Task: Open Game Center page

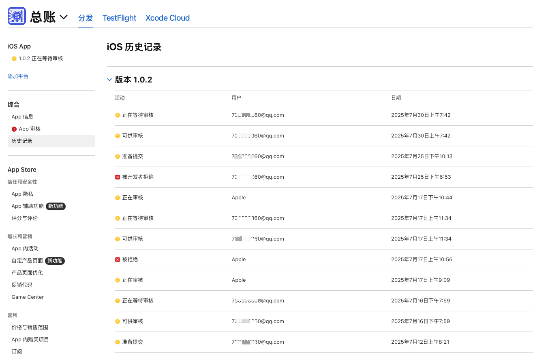Action: click(x=28, y=297)
